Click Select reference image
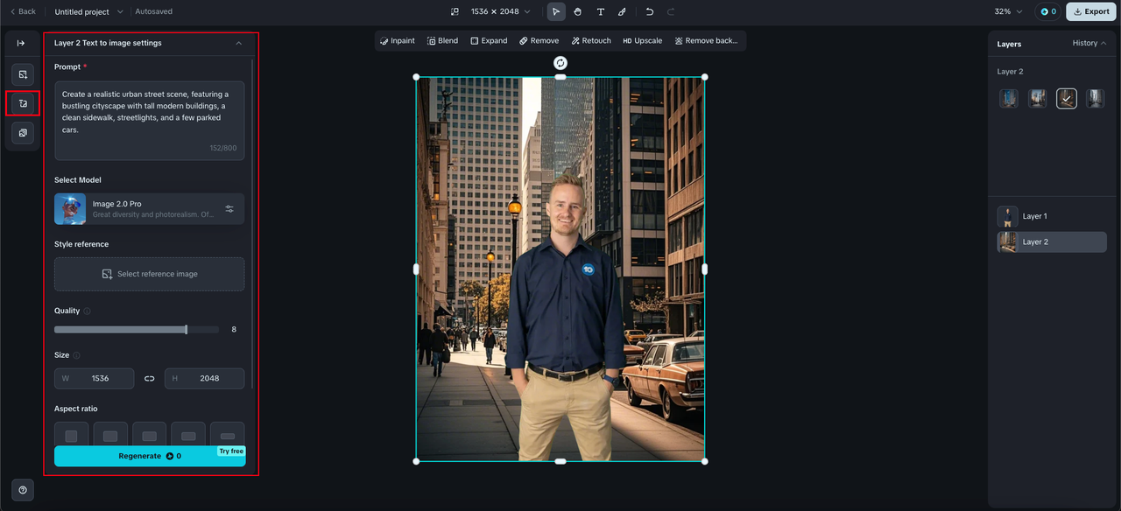 point(149,274)
